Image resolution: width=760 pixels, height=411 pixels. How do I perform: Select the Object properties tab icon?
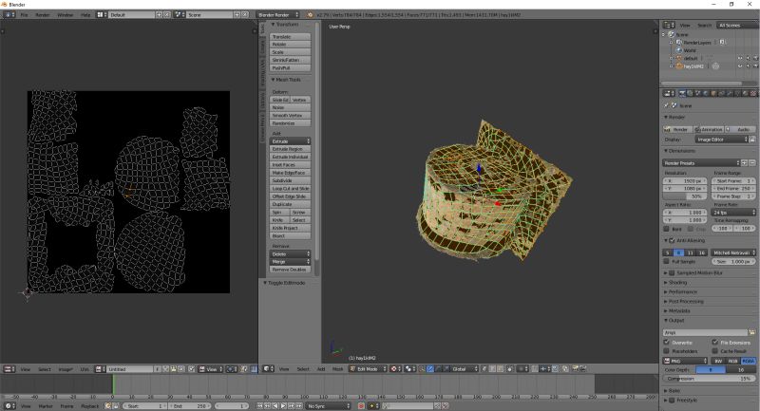[x=713, y=93]
